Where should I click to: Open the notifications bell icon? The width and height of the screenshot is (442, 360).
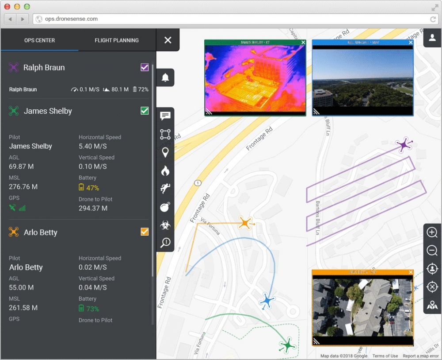pyautogui.click(x=165, y=78)
